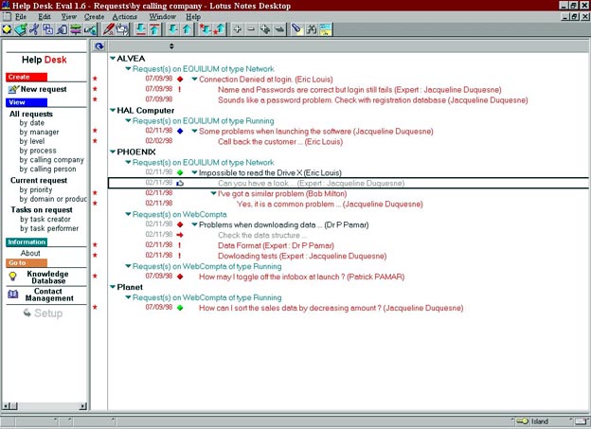Click the plain cyan up arrow Previous icon
Viewport: 591px width, 429px height.
pyautogui.click(x=187, y=29)
